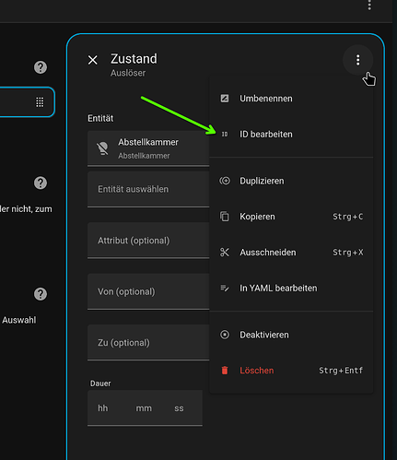Screen dimensions: 397x460
Task: Click the scissors icon for Ausschneiden
Action: [x=225, y=253]
